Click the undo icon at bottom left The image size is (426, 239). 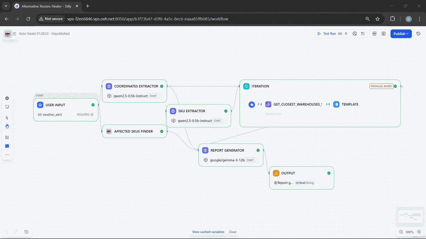pyautogui.click(x=7, y=232)
